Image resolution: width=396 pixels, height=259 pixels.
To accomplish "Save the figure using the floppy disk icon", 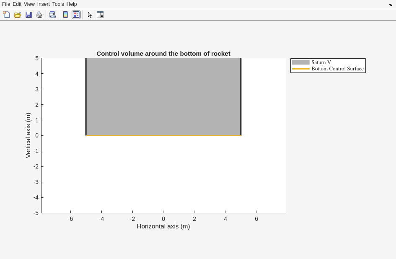I will click(28, 15).
